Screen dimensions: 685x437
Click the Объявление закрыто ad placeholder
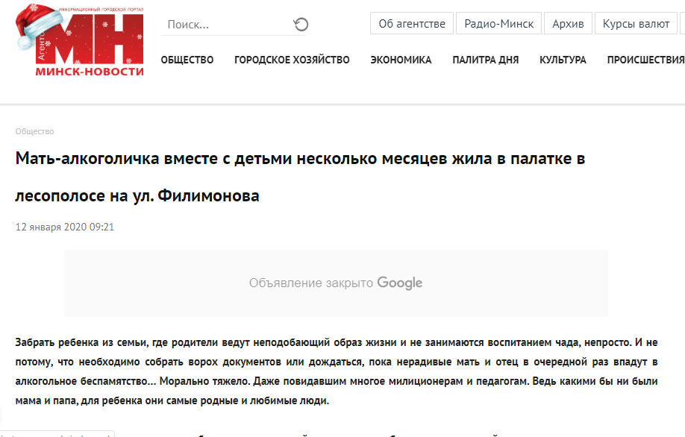[x=312, y=283]
